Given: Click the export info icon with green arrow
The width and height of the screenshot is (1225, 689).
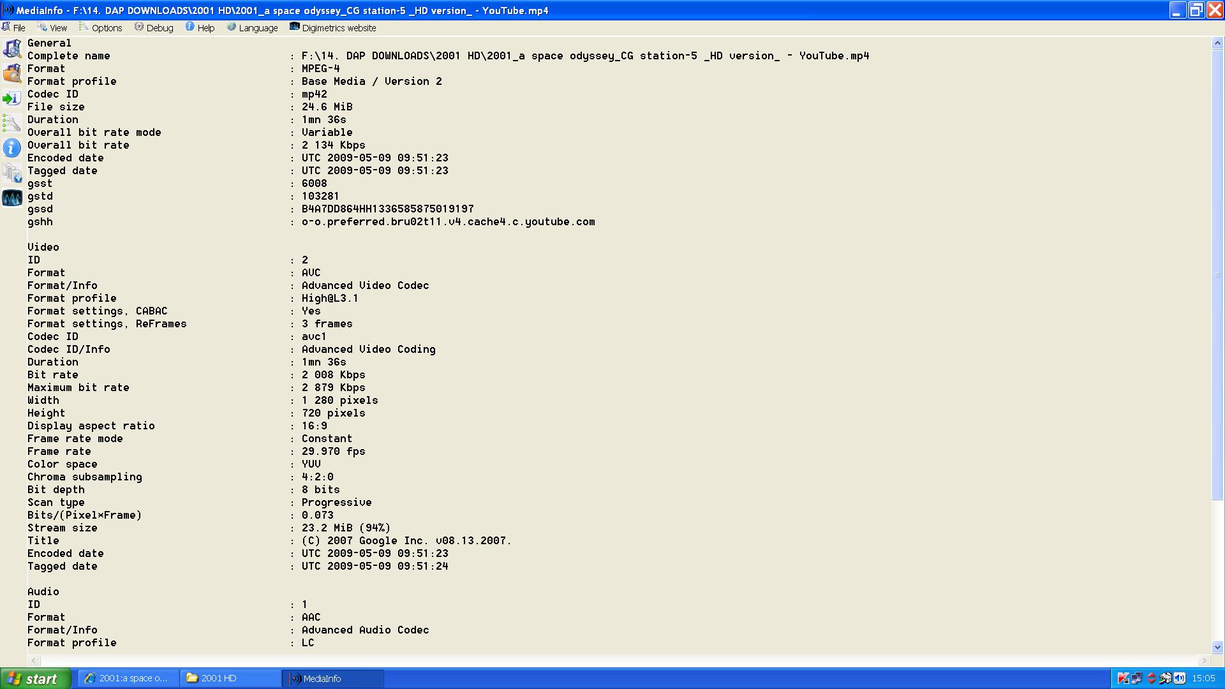Looking at the screenshot, I should click(x=12, y=98).
